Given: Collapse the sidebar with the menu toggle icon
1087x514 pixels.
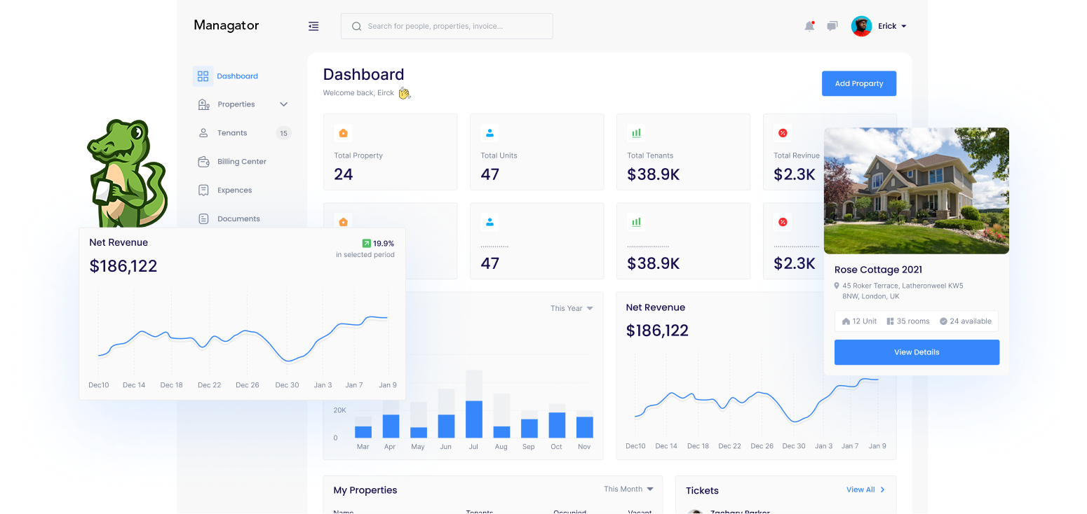Looking at the screenshot, I should [x=313, y=26].
